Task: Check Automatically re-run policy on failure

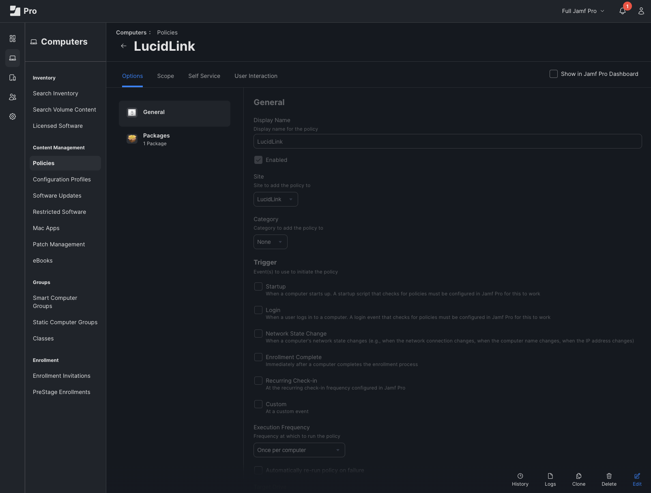Action: point(258,470)
